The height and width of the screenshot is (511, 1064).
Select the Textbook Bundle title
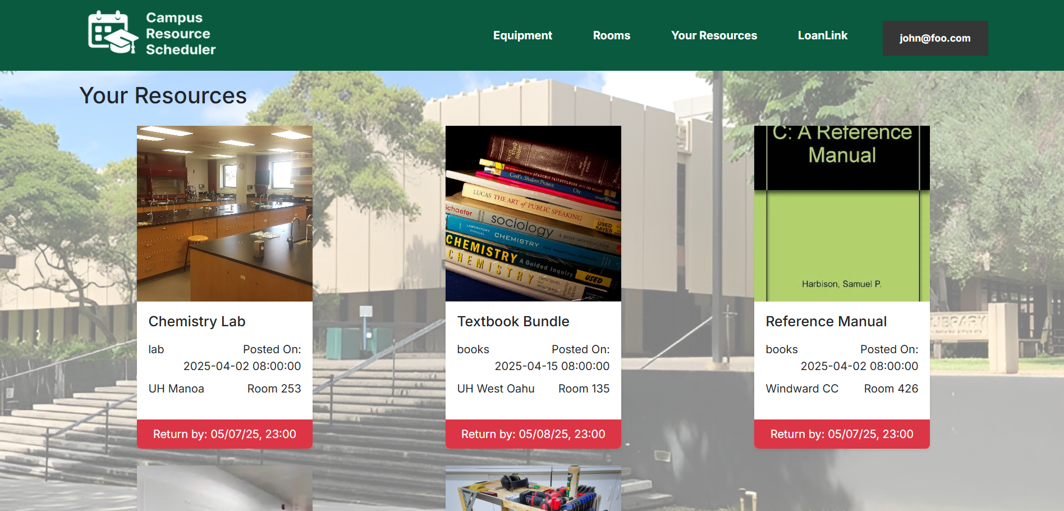click(513, 321)
